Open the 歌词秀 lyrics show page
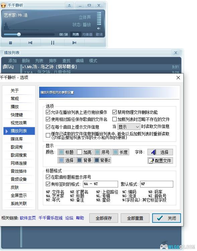197x251 pixels. point(17,147)
